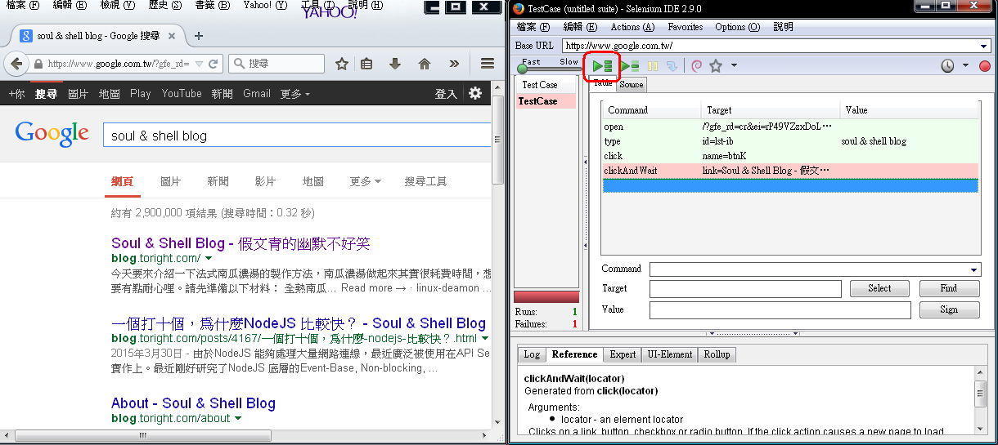Click the clock scheduler icon in Selenium IDE
Image resolution: width=998 pixels, height=445 pixels.
coord(947,66)
